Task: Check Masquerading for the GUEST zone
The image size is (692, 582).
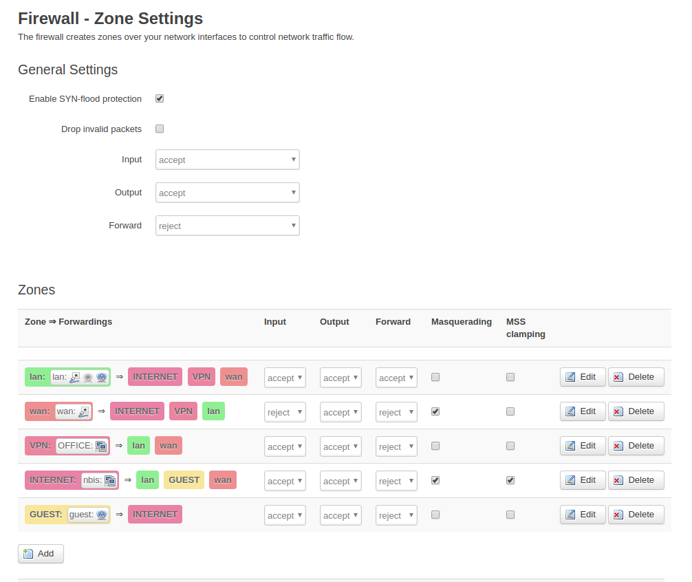Action: [435, 515]
